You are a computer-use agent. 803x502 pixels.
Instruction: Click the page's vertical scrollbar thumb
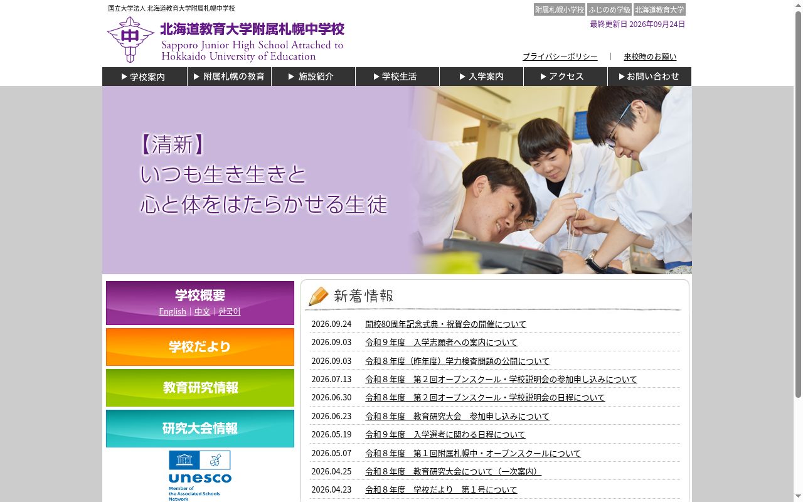click(x=798, y=204)
